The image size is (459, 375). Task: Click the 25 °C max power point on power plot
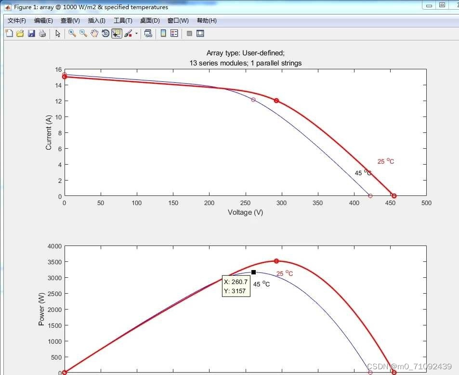coord(276,261)
